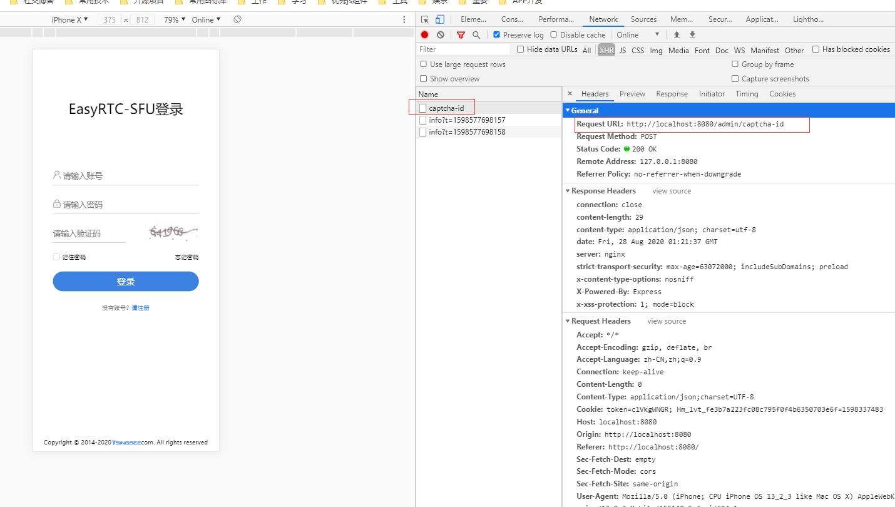Click the inspect element picker icon
The height and width of the screenshot is (507, 895).
[x=425, y=19]
